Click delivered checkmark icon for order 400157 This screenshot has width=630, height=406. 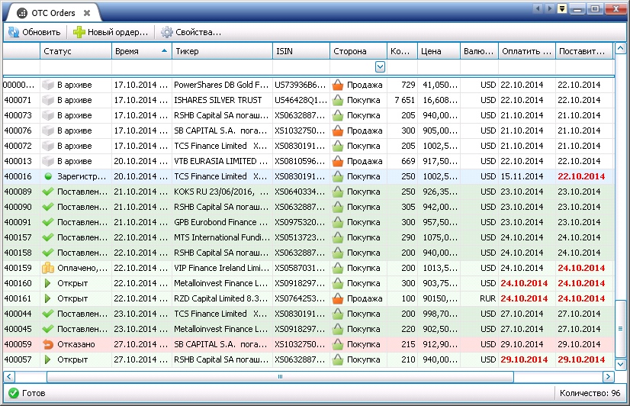click(x=48, y=237)
